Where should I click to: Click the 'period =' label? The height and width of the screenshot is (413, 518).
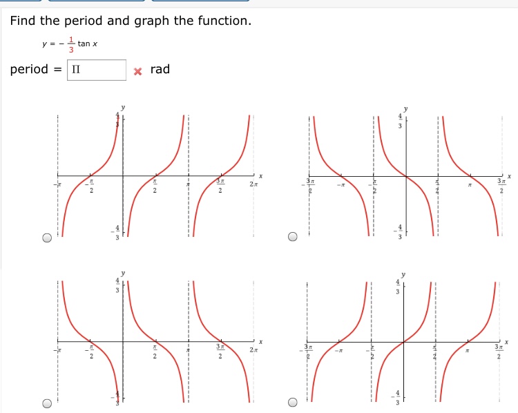coord(36,69)
